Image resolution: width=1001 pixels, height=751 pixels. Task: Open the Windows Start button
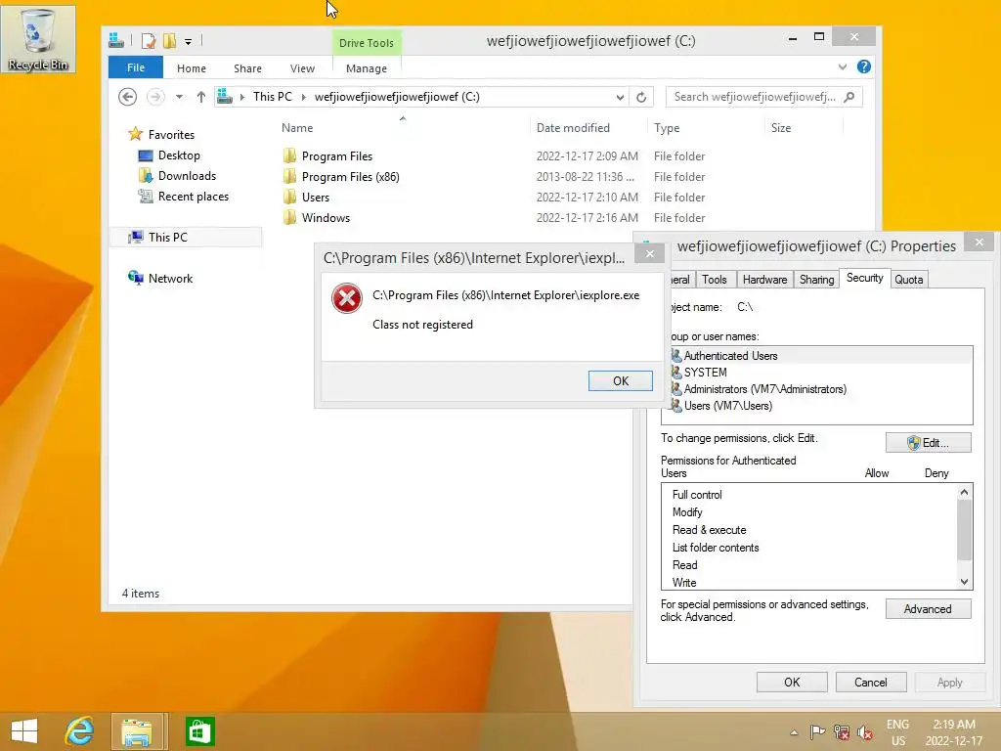pos(24,731)
